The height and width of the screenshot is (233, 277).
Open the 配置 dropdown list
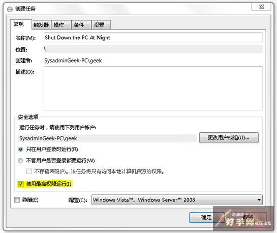coord(177,200)
